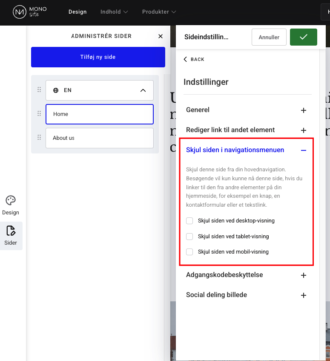The image size is (330, 361).
Task: Enable Skjul siden ved desktop-visning checkbox
Action: click(190, 221)
